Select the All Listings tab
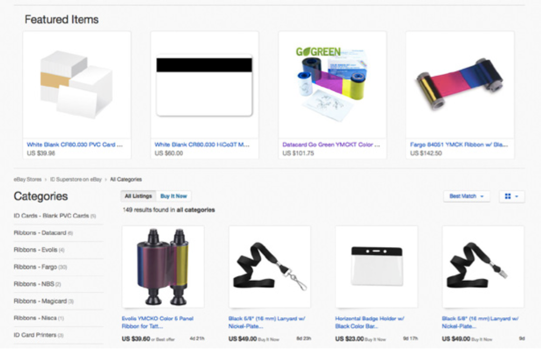541x350 pixels. 138,196
